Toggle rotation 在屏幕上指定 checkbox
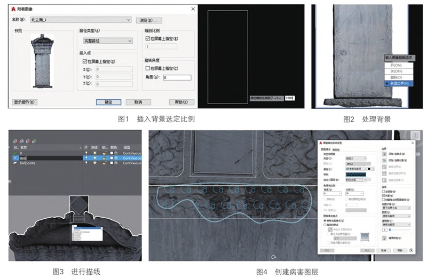427x278 pixels. click(x=148, y=68)
